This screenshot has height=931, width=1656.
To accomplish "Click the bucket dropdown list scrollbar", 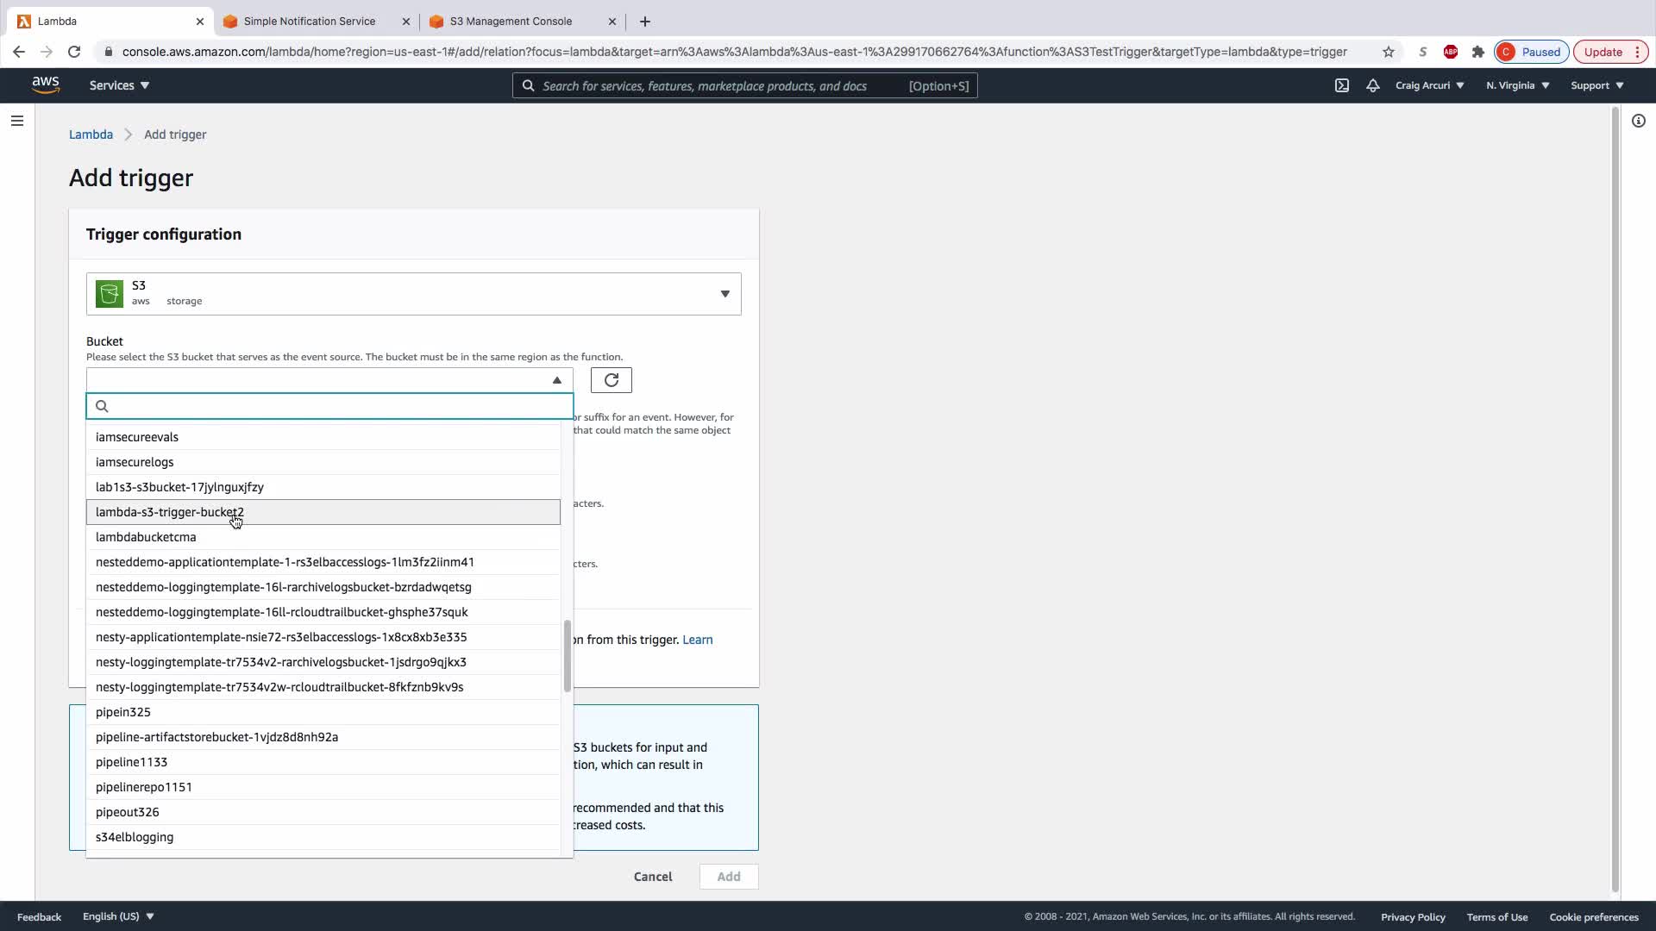I will [x=567, y=655].
